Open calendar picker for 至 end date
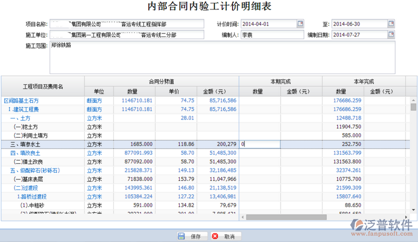Screen dimensions: 418x242 (391, 24)
